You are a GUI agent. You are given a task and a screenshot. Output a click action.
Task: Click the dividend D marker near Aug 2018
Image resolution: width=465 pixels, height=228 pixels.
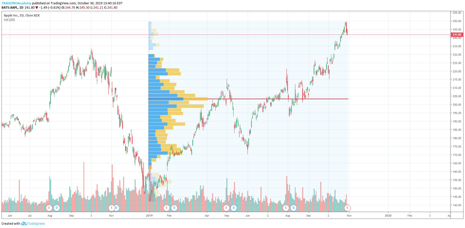click(x=57, y=208)
